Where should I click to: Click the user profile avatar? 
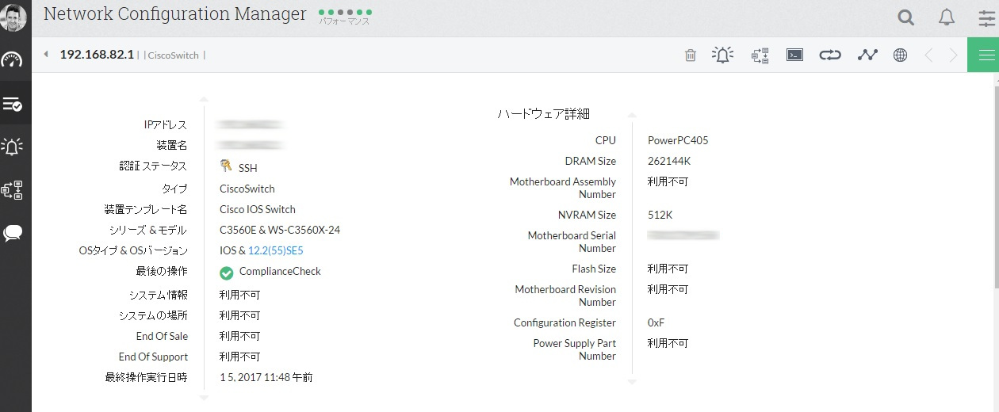pyautogui.click(x=13, y=17)
